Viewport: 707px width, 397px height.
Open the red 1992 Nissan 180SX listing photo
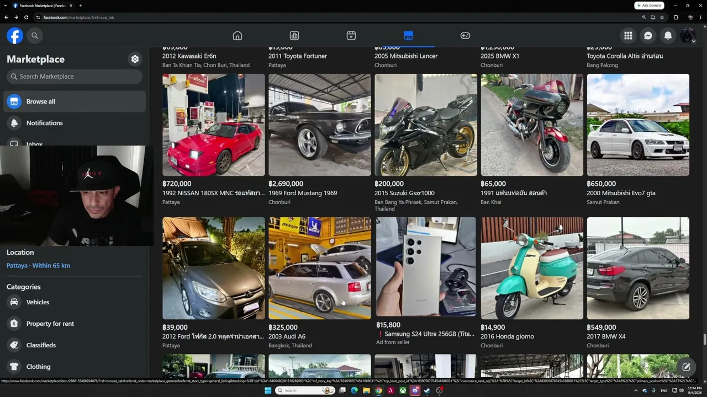coord(214,125)
